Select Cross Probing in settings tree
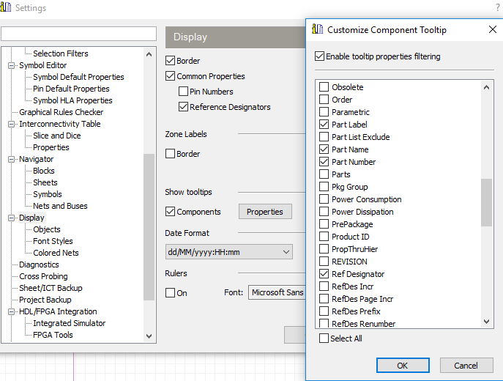The image size is (503, 381). 43,276
